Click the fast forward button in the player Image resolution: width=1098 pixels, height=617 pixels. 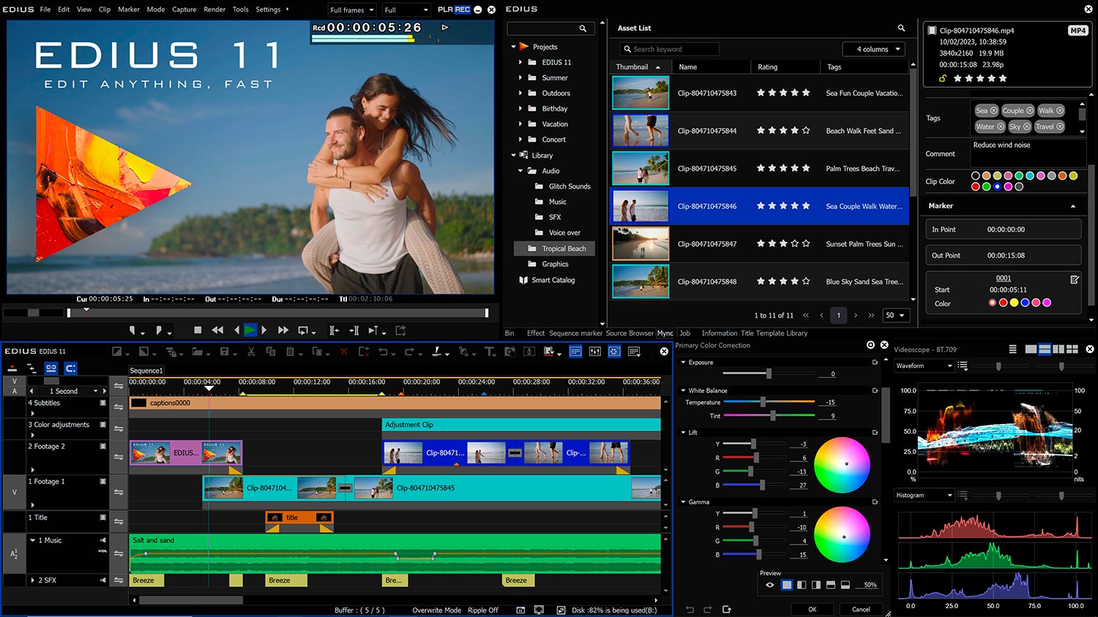pos(283,330)
